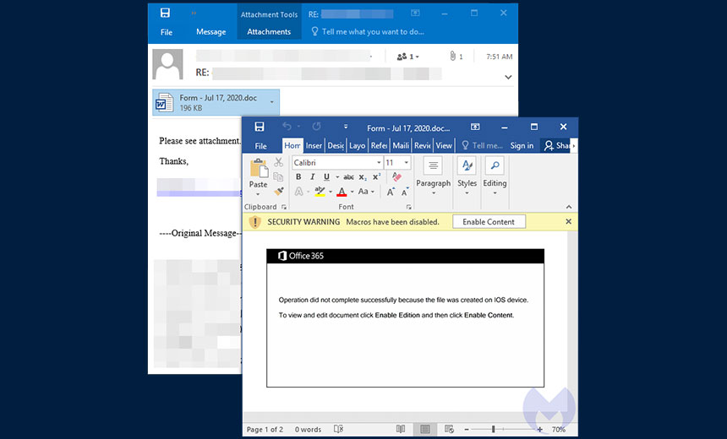Click the Format Painter brush icon

(279, 191)
